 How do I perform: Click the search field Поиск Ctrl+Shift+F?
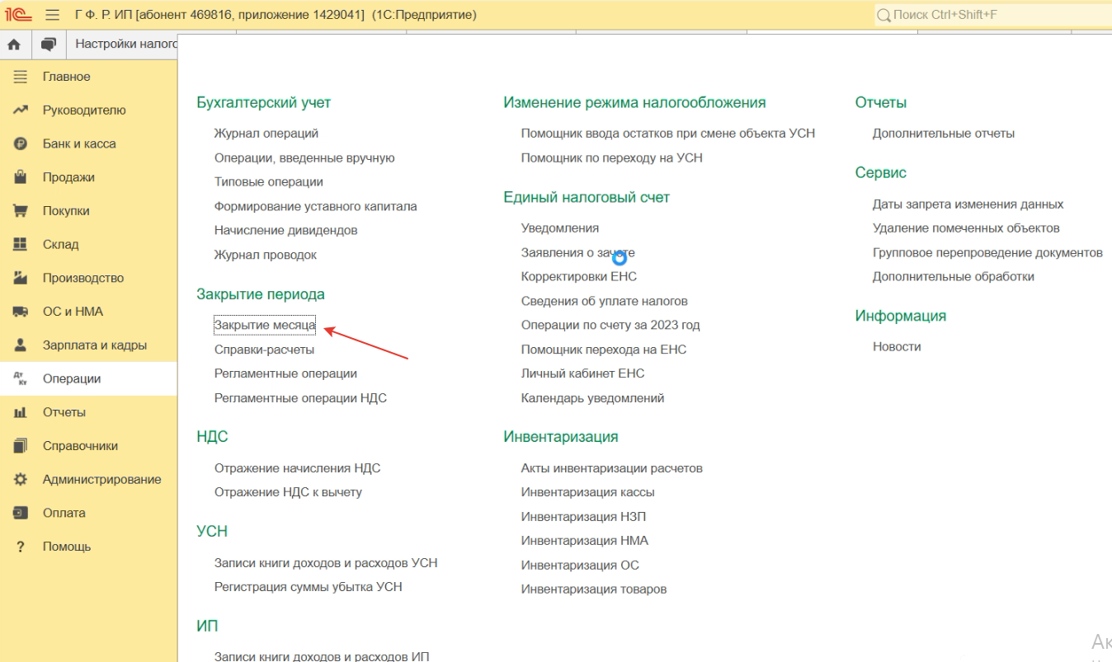coord(990,15)
